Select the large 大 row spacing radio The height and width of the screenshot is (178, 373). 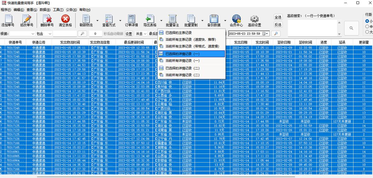[367, 32]
